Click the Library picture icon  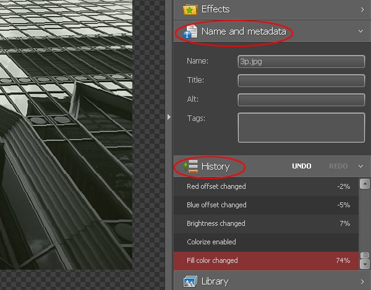[x=191, y=281]
